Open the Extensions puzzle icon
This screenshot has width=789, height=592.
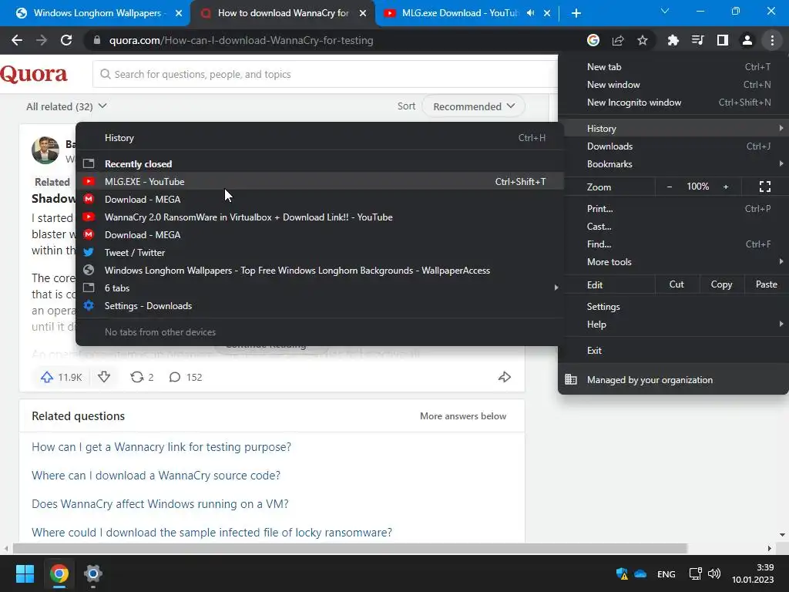pyautogui.click(x=673, y=40)
